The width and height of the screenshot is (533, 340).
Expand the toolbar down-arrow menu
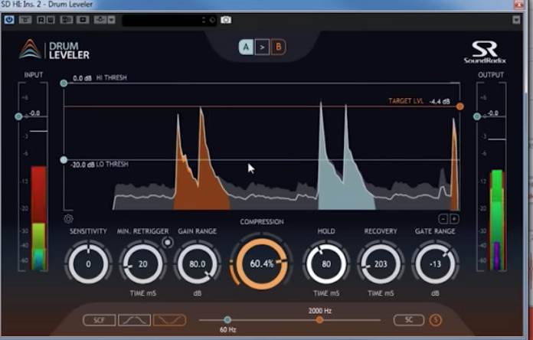click(x=112, y=19)
